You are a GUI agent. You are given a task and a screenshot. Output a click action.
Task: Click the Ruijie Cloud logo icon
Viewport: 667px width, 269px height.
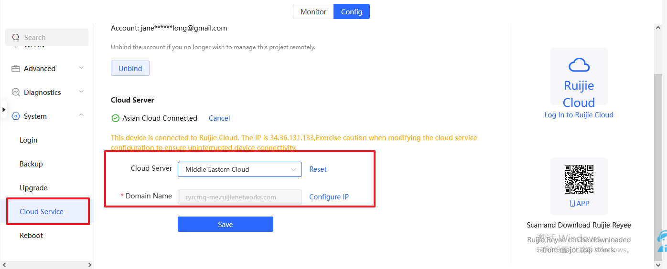click(x=579, y=65)
